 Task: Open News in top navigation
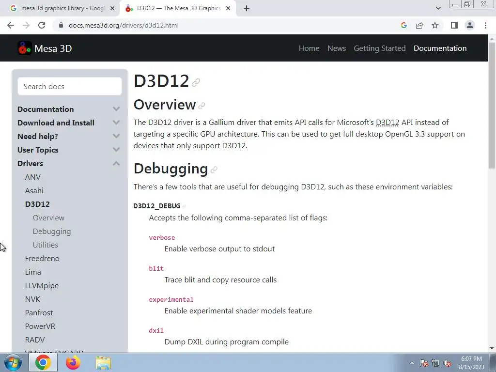[337, 48]
